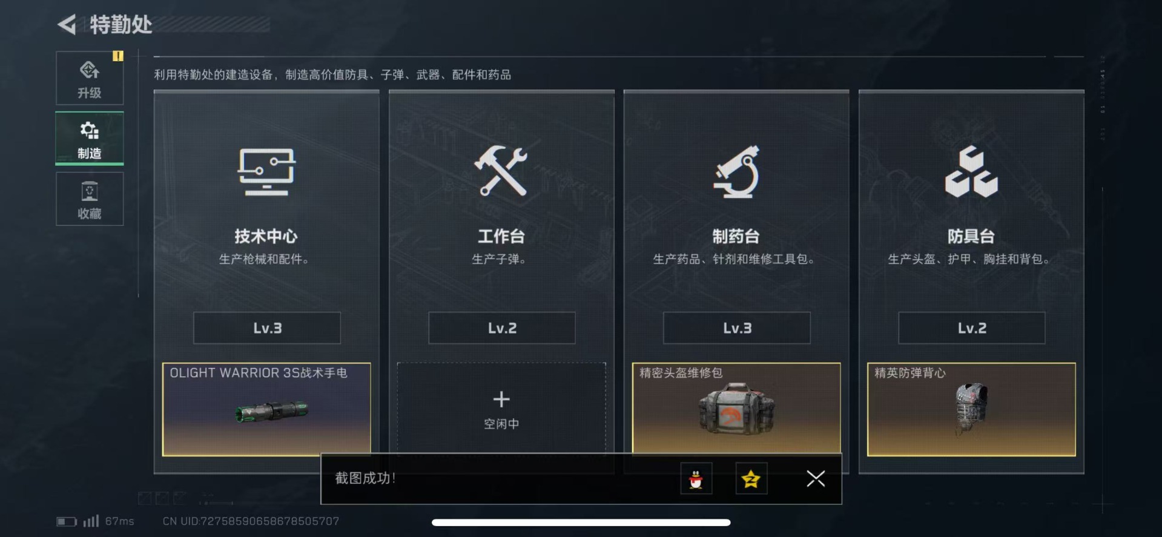Select the 制造 crafting tab
This screenshot has height=537, width=1162.
90,139
